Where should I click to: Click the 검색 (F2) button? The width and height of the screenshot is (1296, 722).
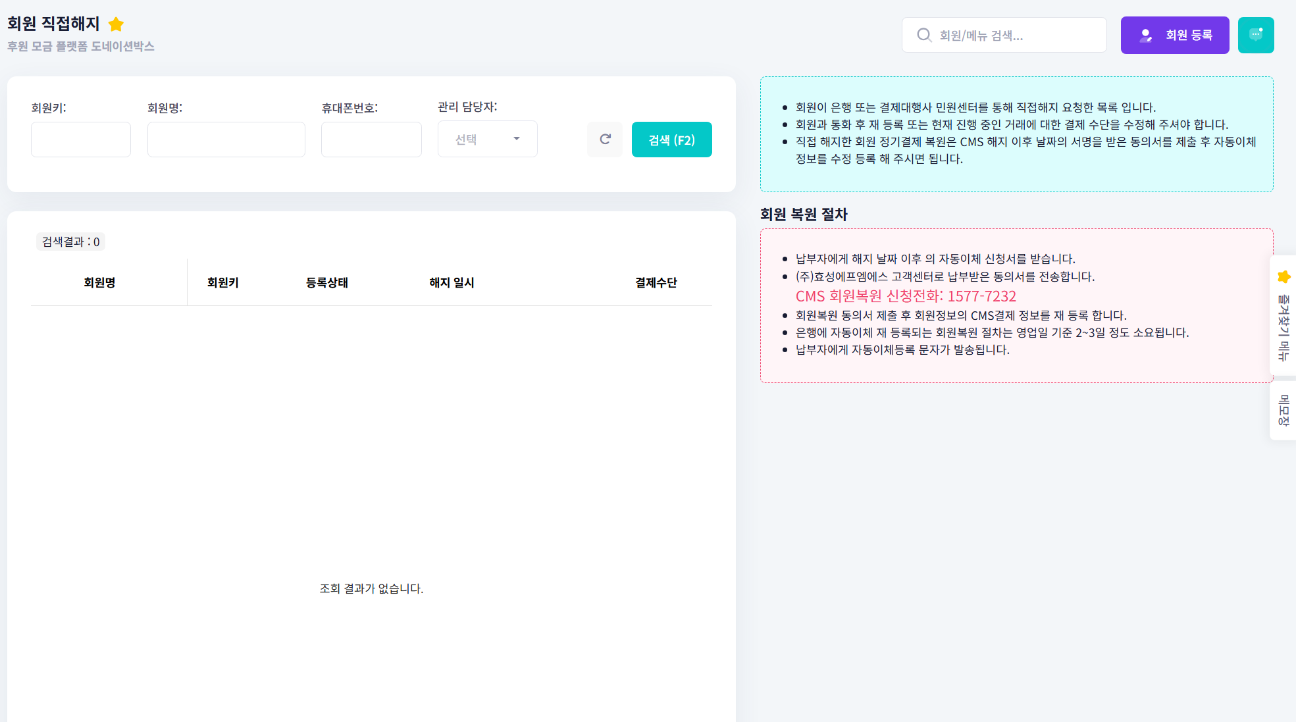pyautogui.click(x=672, y=140)
